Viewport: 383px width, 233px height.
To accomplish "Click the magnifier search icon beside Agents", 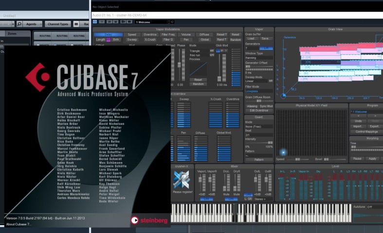I will click(19, 24).
